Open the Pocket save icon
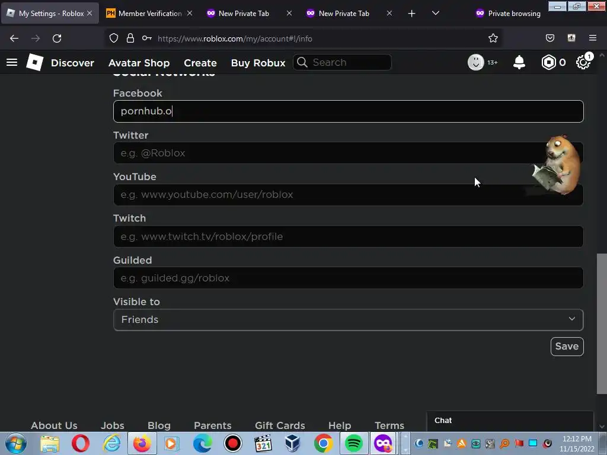This screenshot has width=607, height=455. 550,38
